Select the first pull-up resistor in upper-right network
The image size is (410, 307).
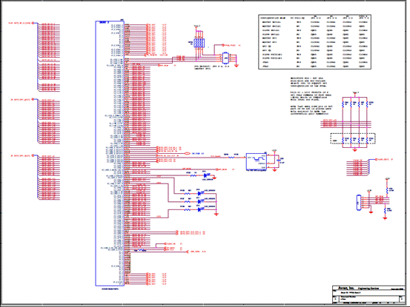coord(343,104)
